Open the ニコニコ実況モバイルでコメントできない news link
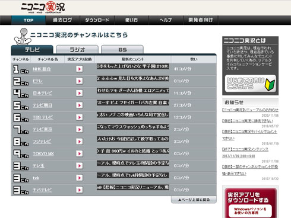Image resolution: width=291 pixels, height=218 pixels. click(249, 135)
